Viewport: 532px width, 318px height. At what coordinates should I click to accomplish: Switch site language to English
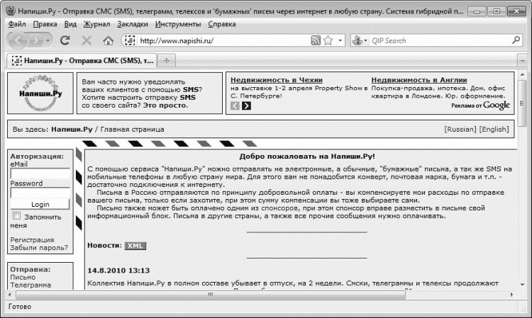click(x=494, y=130)
